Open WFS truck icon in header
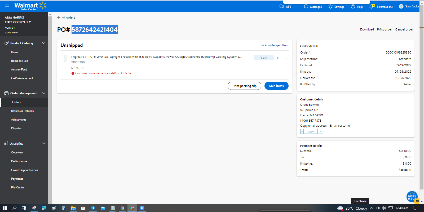This screenshot has width=424, height=212. coord(285,6)
